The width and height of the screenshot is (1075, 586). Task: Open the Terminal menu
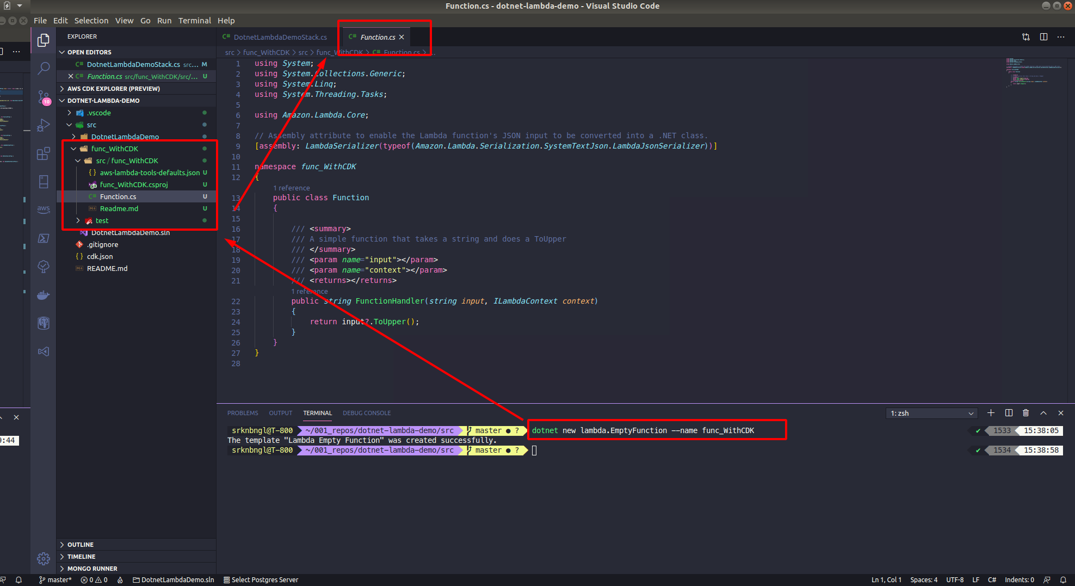[195, 21]
